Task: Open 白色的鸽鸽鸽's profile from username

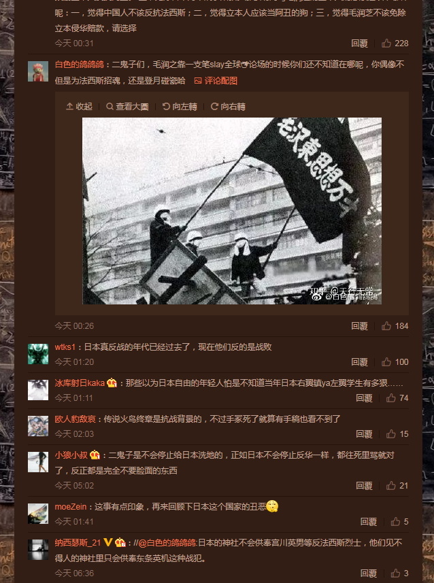Action: tap(80, 65)
